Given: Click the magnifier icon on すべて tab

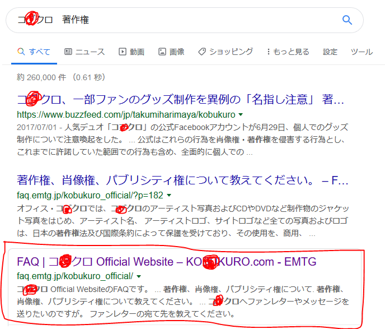Looking at the screenshot, I should (x=21, y=52).
